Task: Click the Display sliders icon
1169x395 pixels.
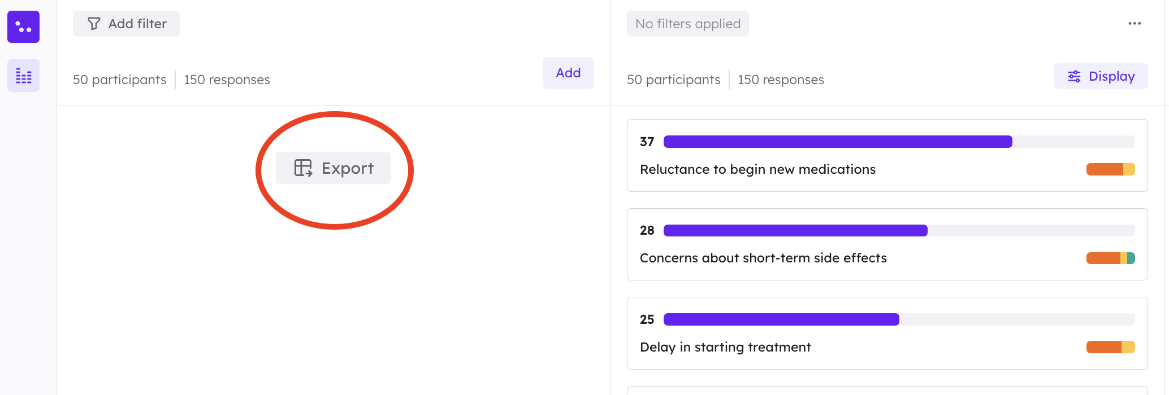Action: pos(1074,76)
